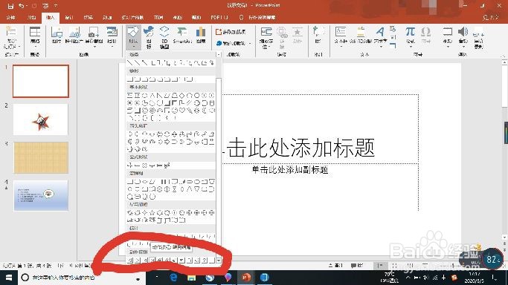
Task: Click the 3D Models (3D模型) icon
Action: coord(164,32)
